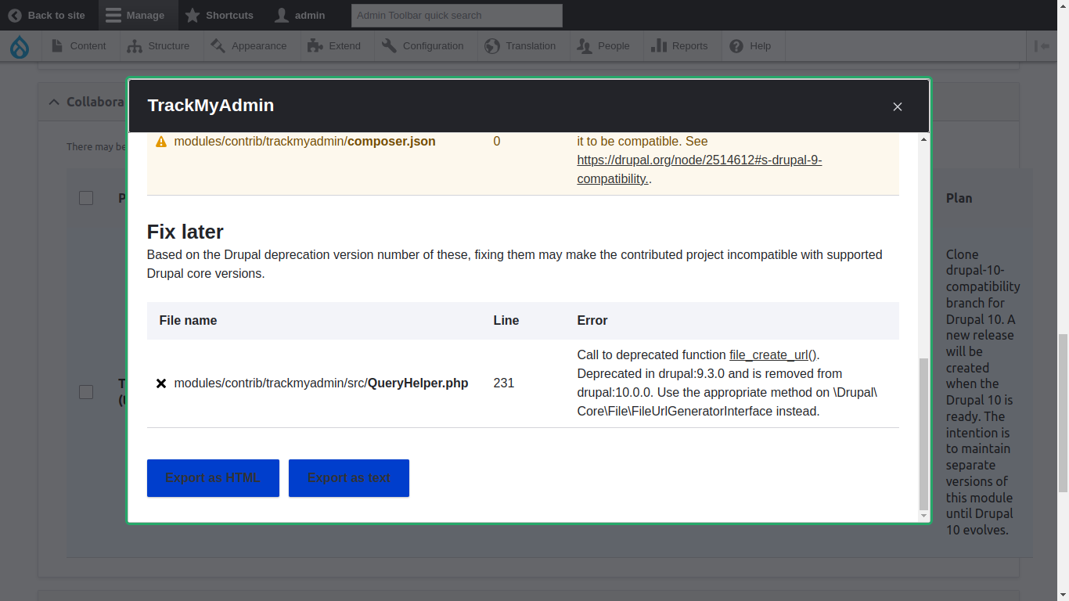Collapse the Collabora section chevron
1069x601 pixels.
point(53,103)
